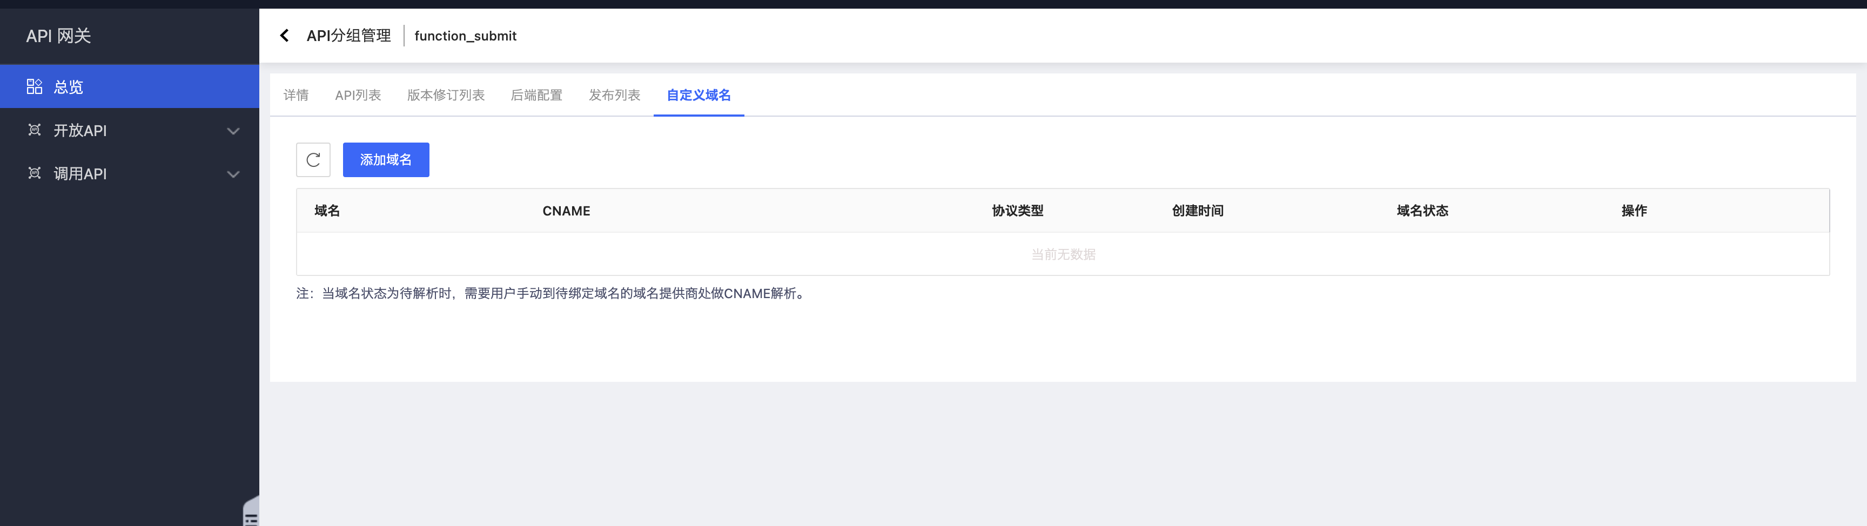
Task: Switch to the API列表 tab
Action: (x=358, y=95)
